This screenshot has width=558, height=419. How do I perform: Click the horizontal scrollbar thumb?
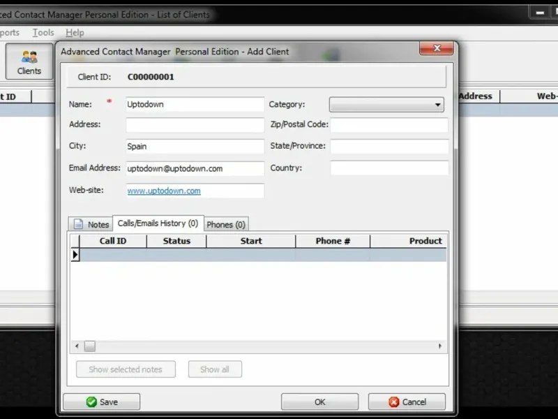pos(90,346)
